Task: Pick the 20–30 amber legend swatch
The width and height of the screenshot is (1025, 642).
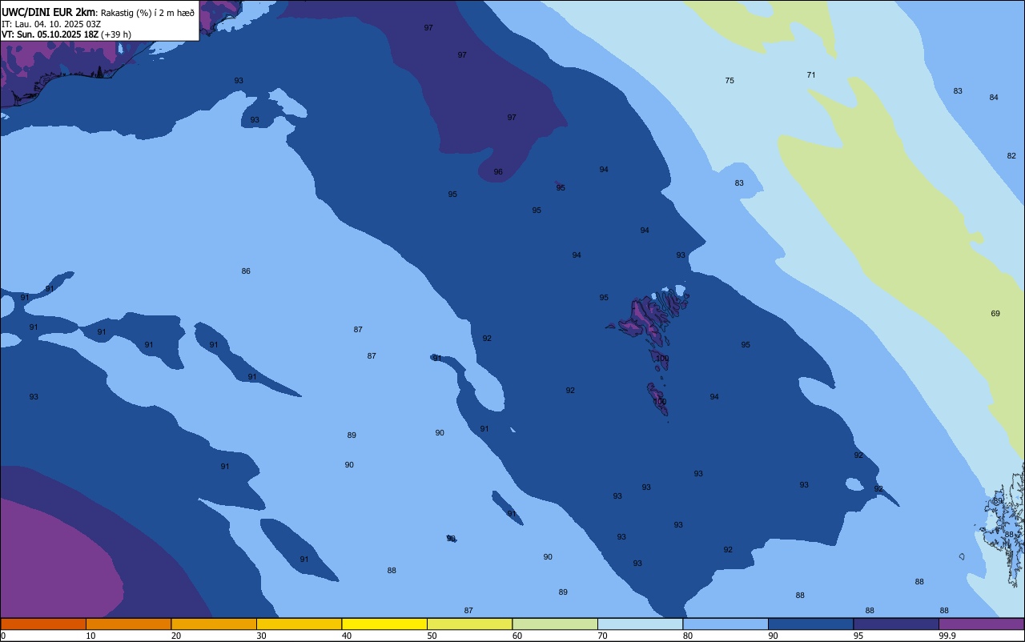Action: click(214, 624)
